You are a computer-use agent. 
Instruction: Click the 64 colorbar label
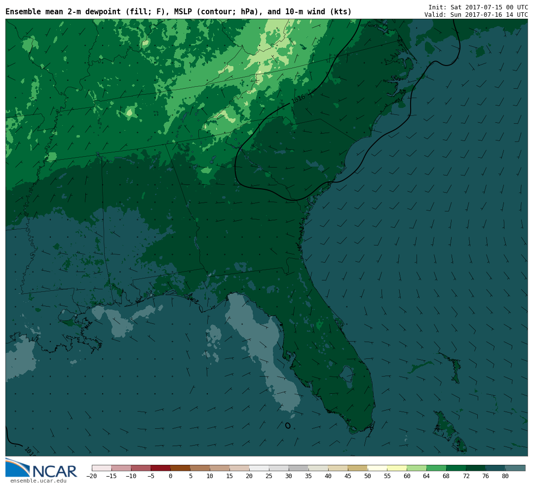click(x=426, y=476)
